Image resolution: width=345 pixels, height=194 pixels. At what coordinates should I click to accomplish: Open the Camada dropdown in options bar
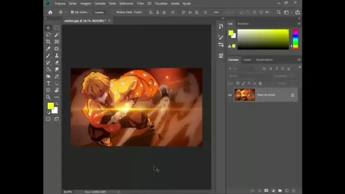tap(100, 12)
